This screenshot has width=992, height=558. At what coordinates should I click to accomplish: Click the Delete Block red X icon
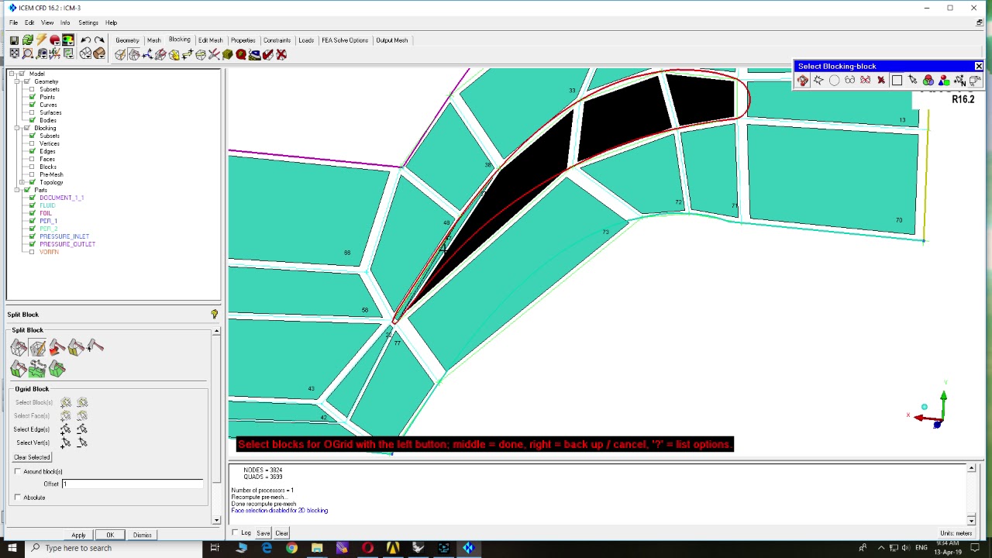click(x=281, y=54)
